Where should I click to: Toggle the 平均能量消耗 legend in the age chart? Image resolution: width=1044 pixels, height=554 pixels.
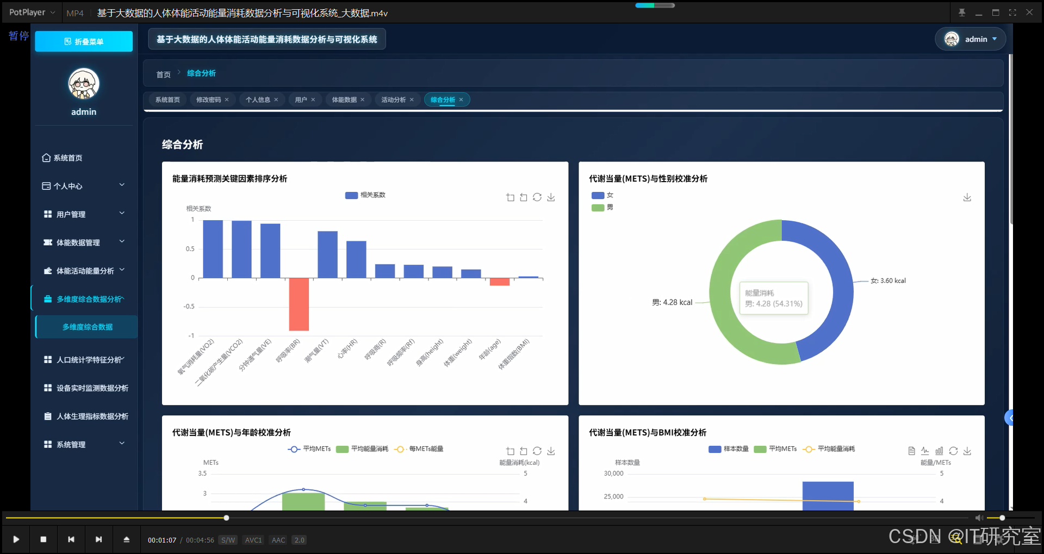coord(362,449)
